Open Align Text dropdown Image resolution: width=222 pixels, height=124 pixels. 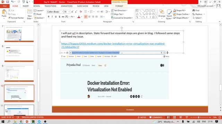118,14
